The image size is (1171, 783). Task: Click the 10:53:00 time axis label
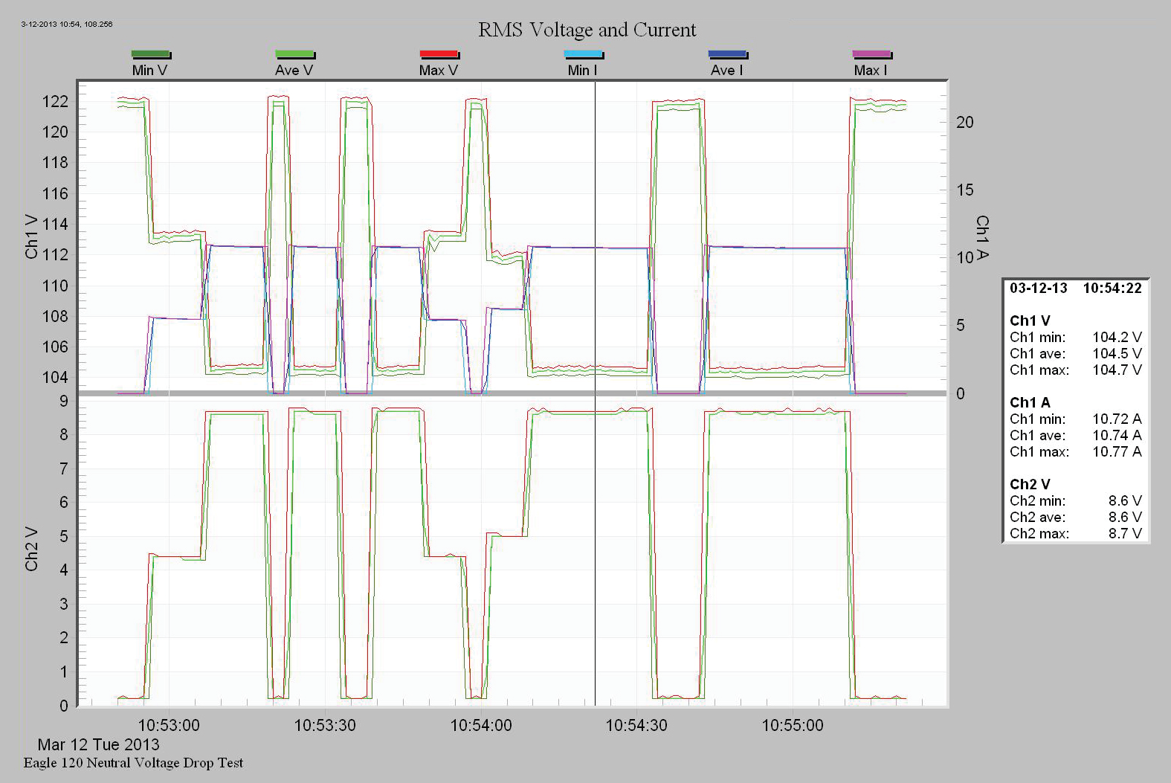tap(169, 725)
